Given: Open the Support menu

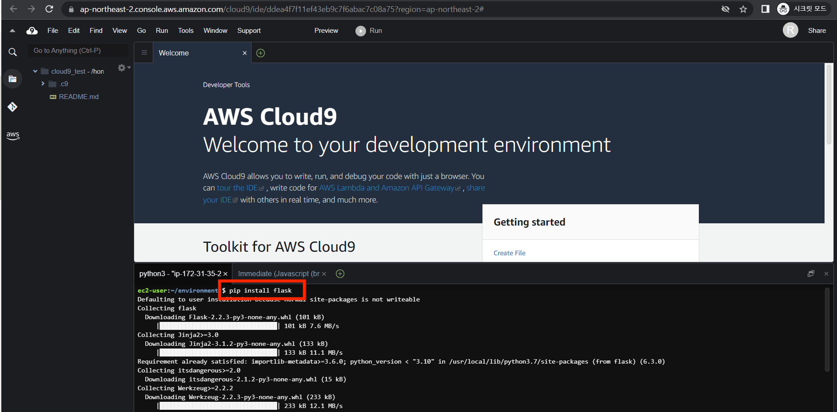Looking at the screenshot, I should [x=249, y=31].
